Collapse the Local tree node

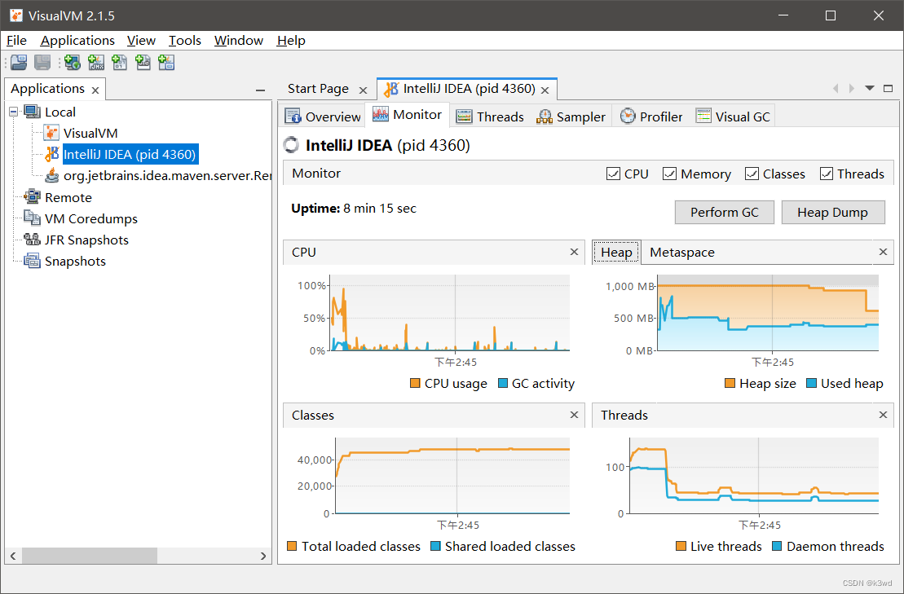pyautogui.click(x=14, y=112)
